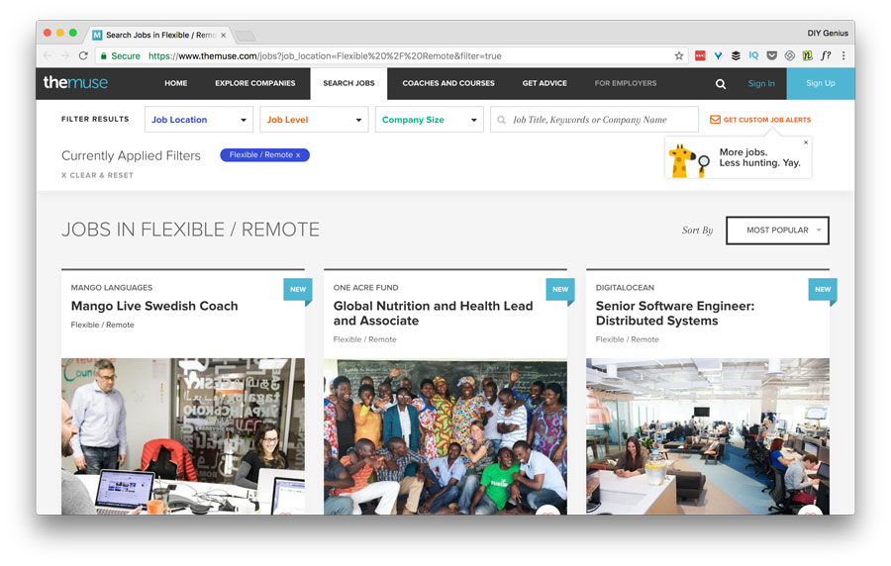Click the Sign Up button
The height and width of the screenshot is (566, 891).
click(821, 83)
